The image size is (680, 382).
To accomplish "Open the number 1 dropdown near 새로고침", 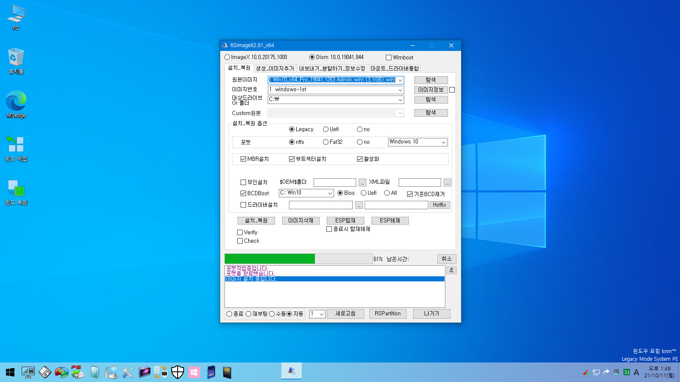I will pos(321,314).
